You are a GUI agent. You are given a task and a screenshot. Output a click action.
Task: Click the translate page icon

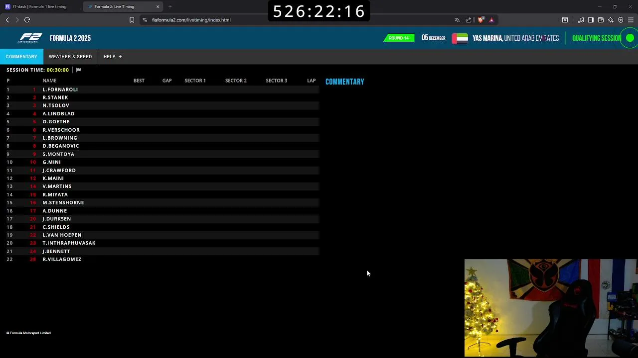[x=457, y=20]
